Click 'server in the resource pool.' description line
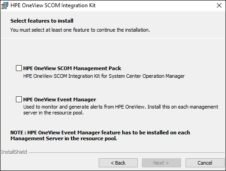The width and height of the screenshot is (226, 171). point(53,113)
